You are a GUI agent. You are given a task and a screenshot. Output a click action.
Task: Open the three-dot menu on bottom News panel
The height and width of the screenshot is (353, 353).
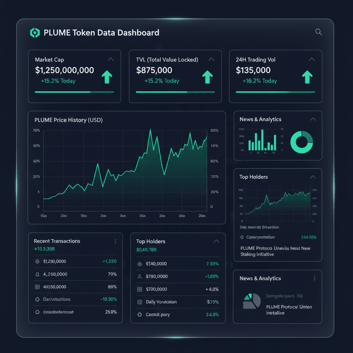click(314, 278)
